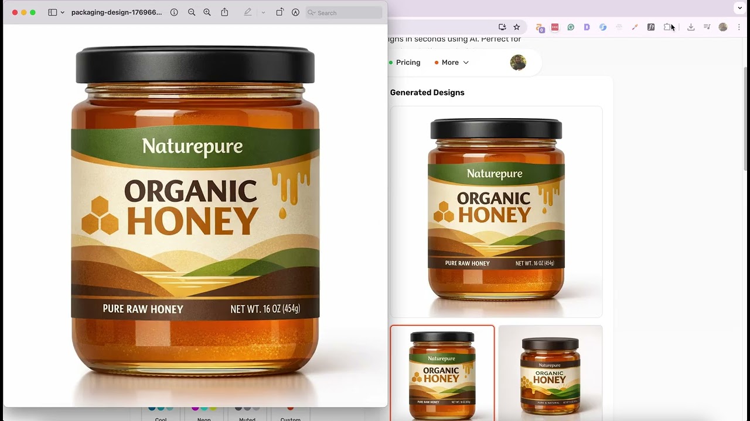
Task: Click the packaging-design file title in Preview
Action: click(117, 12)
